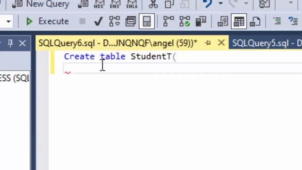Display the estimated execution plan icon
The width and height of the screenshot is (302, 170).
(x=114, y=21)
